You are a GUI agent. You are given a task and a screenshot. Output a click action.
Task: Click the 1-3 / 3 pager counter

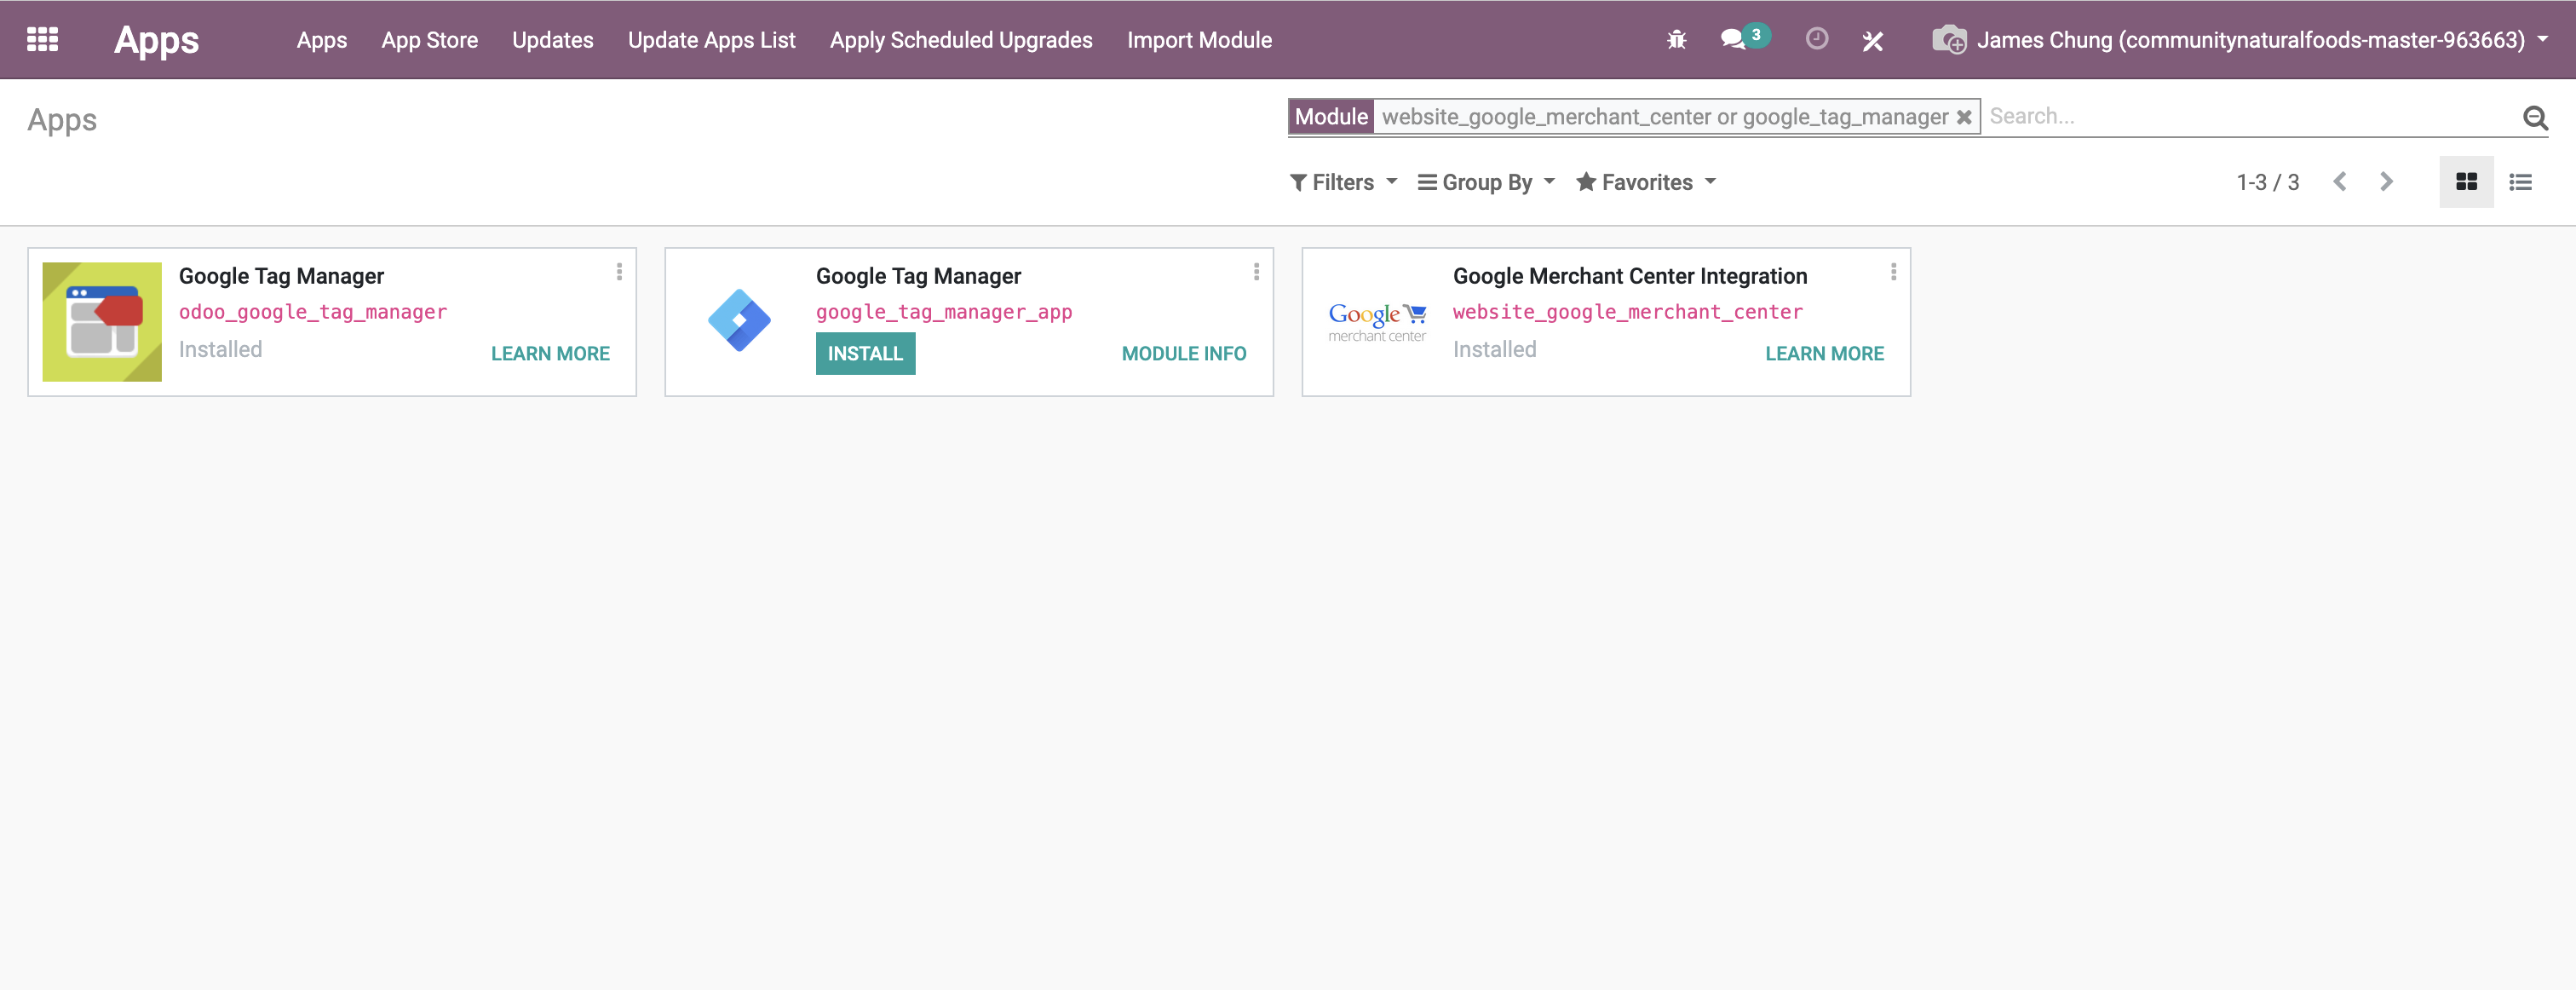2267,182
